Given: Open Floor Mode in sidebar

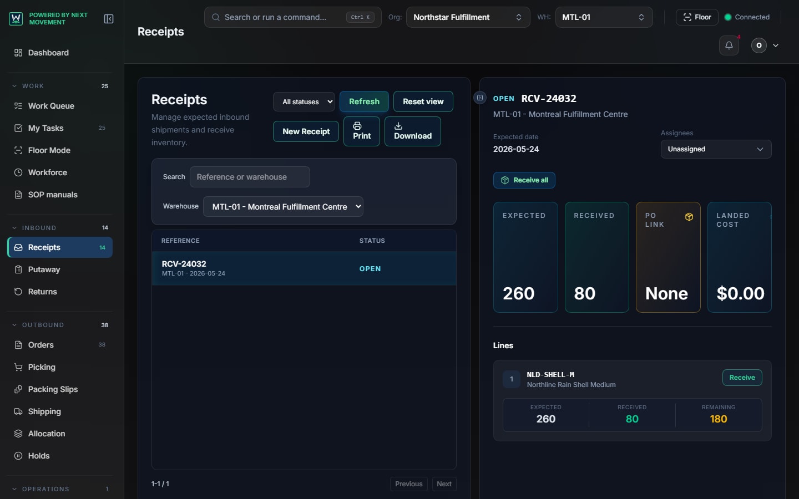Looking at the screenshot, I should [x=60, y=150].
